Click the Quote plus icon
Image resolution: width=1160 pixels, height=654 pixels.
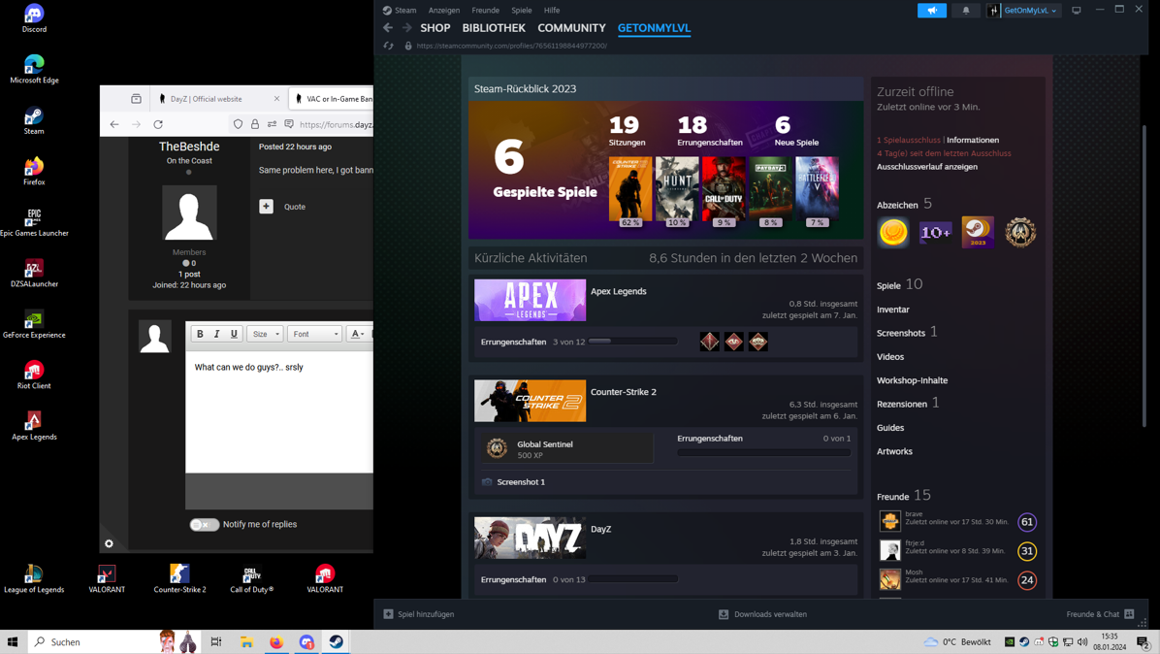point(267,207)
